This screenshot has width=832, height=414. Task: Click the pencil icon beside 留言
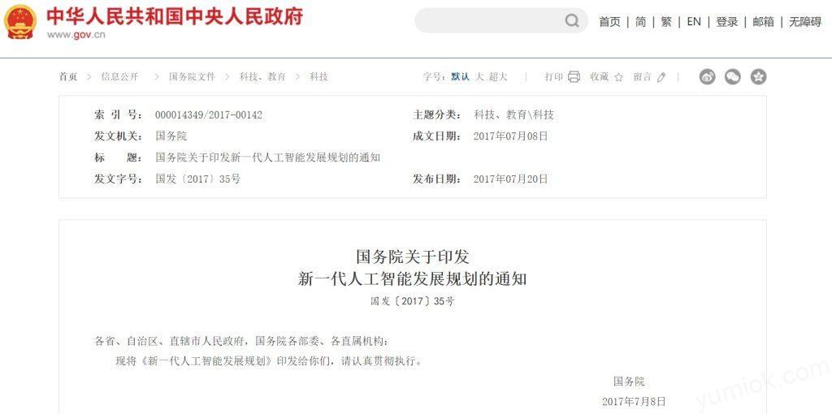tap(661, 77)
